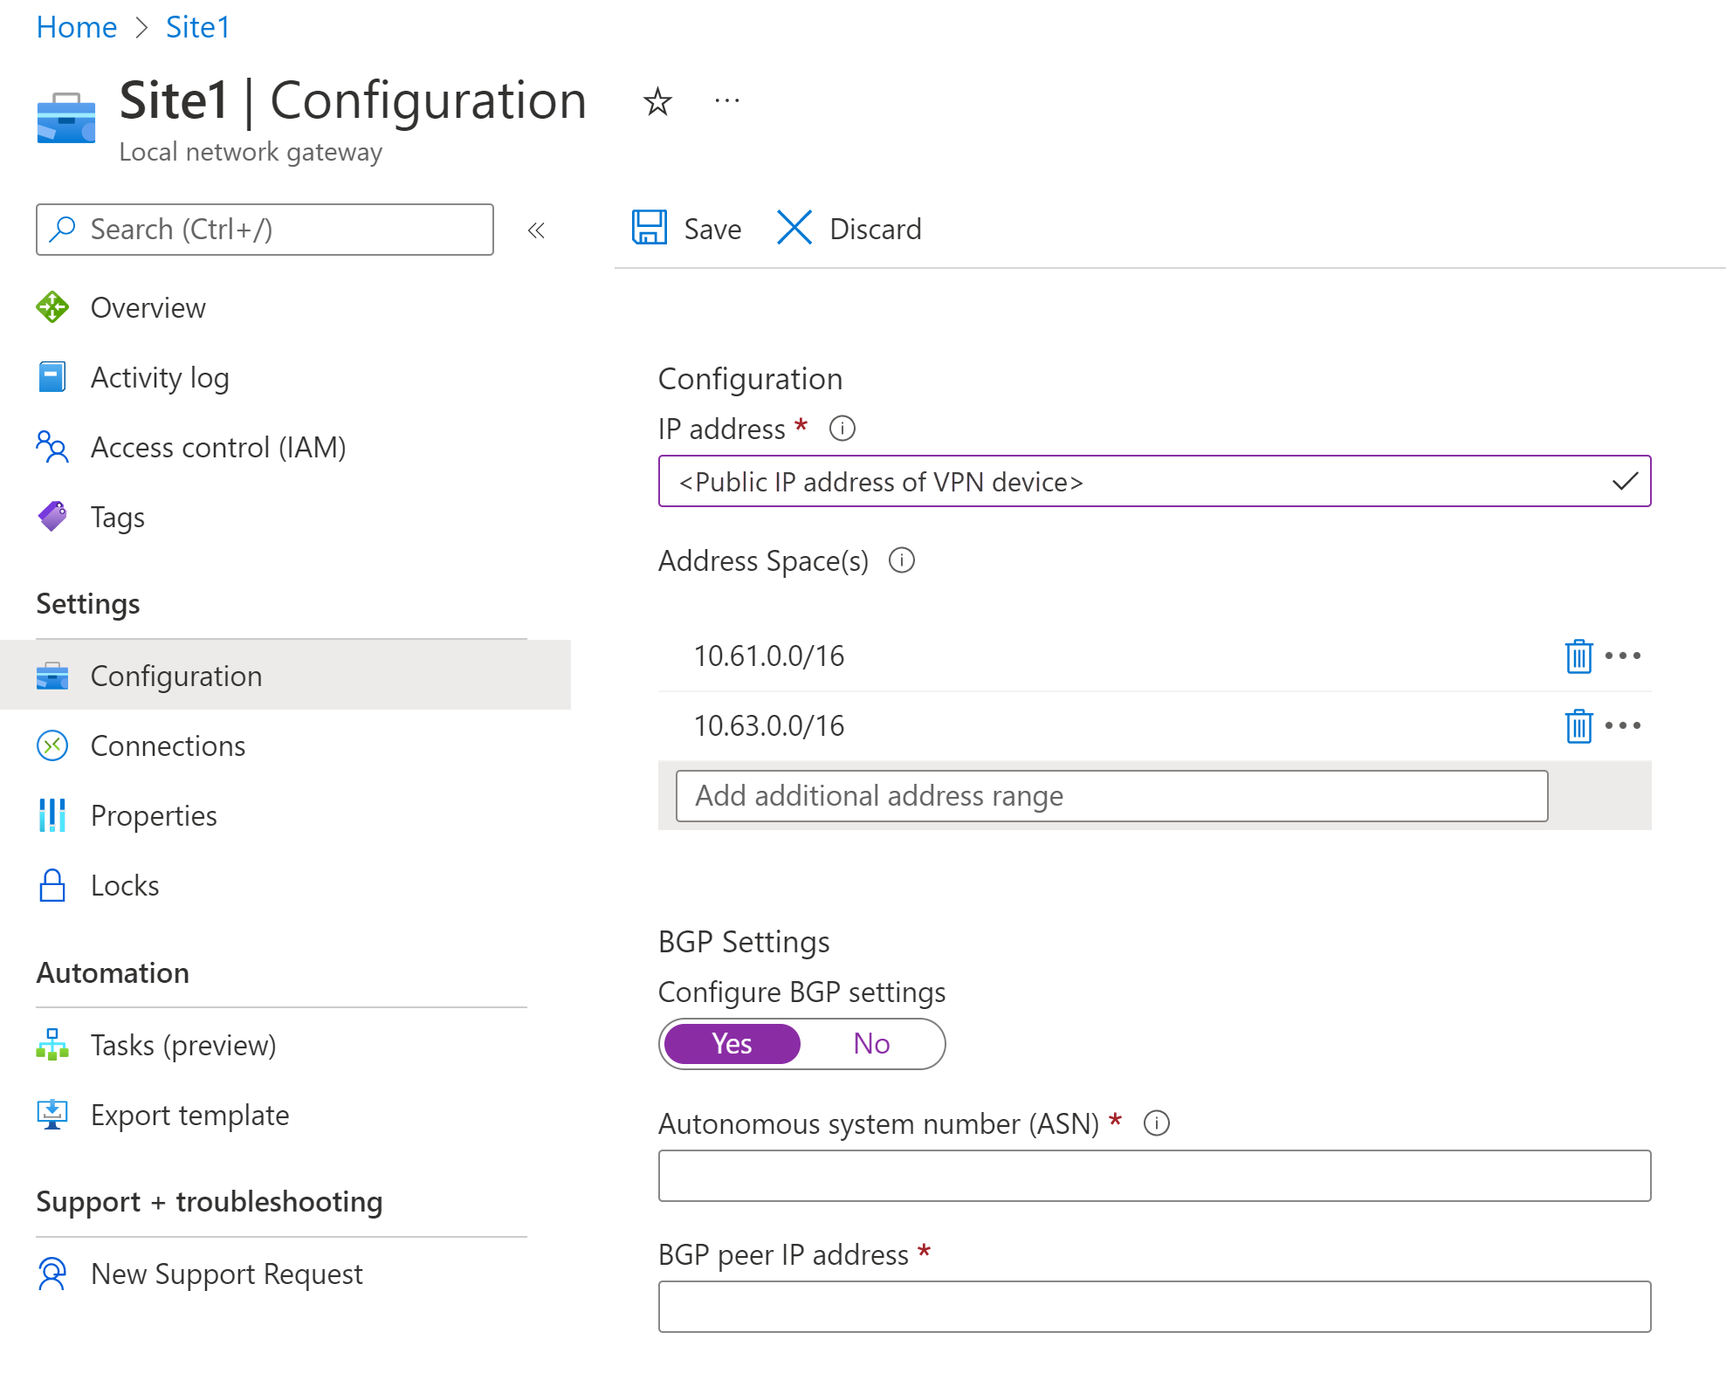Open more options for 10.63.0.0/16
Viewport: 1726px width, 1387px height.
pyautogui.click(x=1623, y=725)
